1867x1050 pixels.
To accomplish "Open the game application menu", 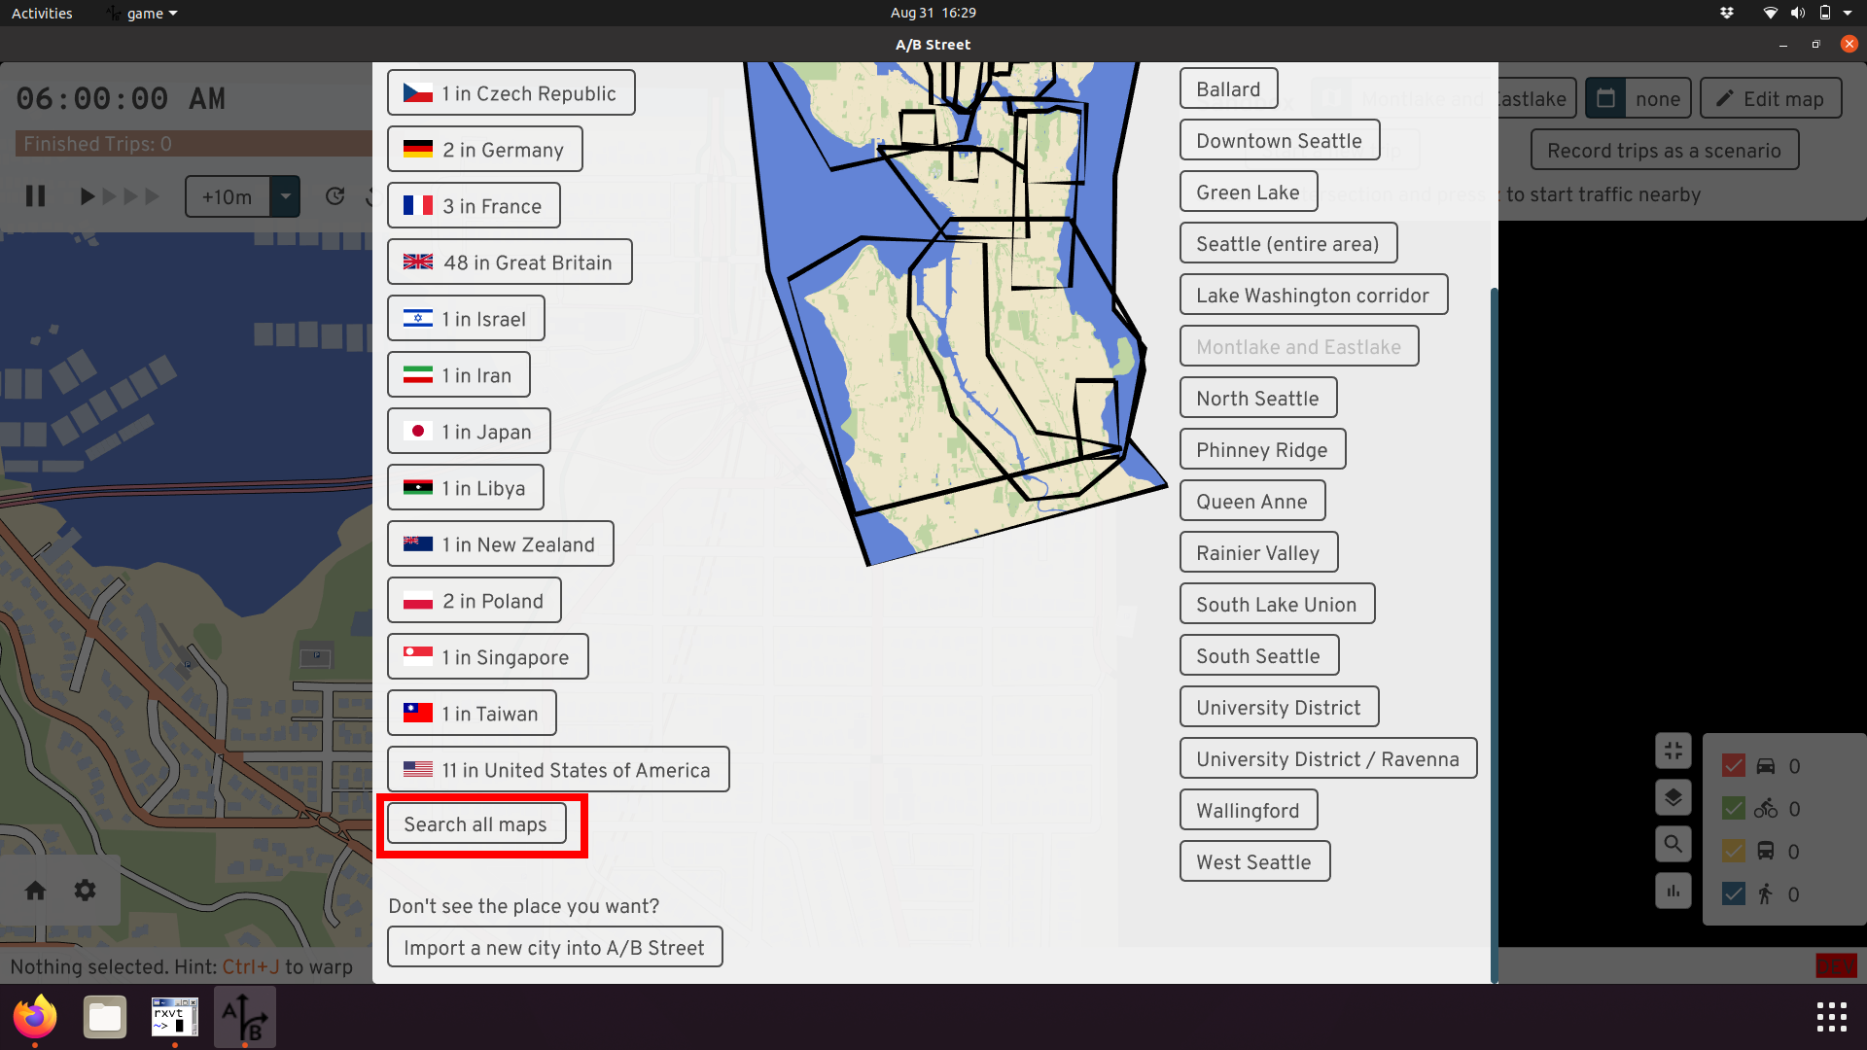I will (143, 13).
